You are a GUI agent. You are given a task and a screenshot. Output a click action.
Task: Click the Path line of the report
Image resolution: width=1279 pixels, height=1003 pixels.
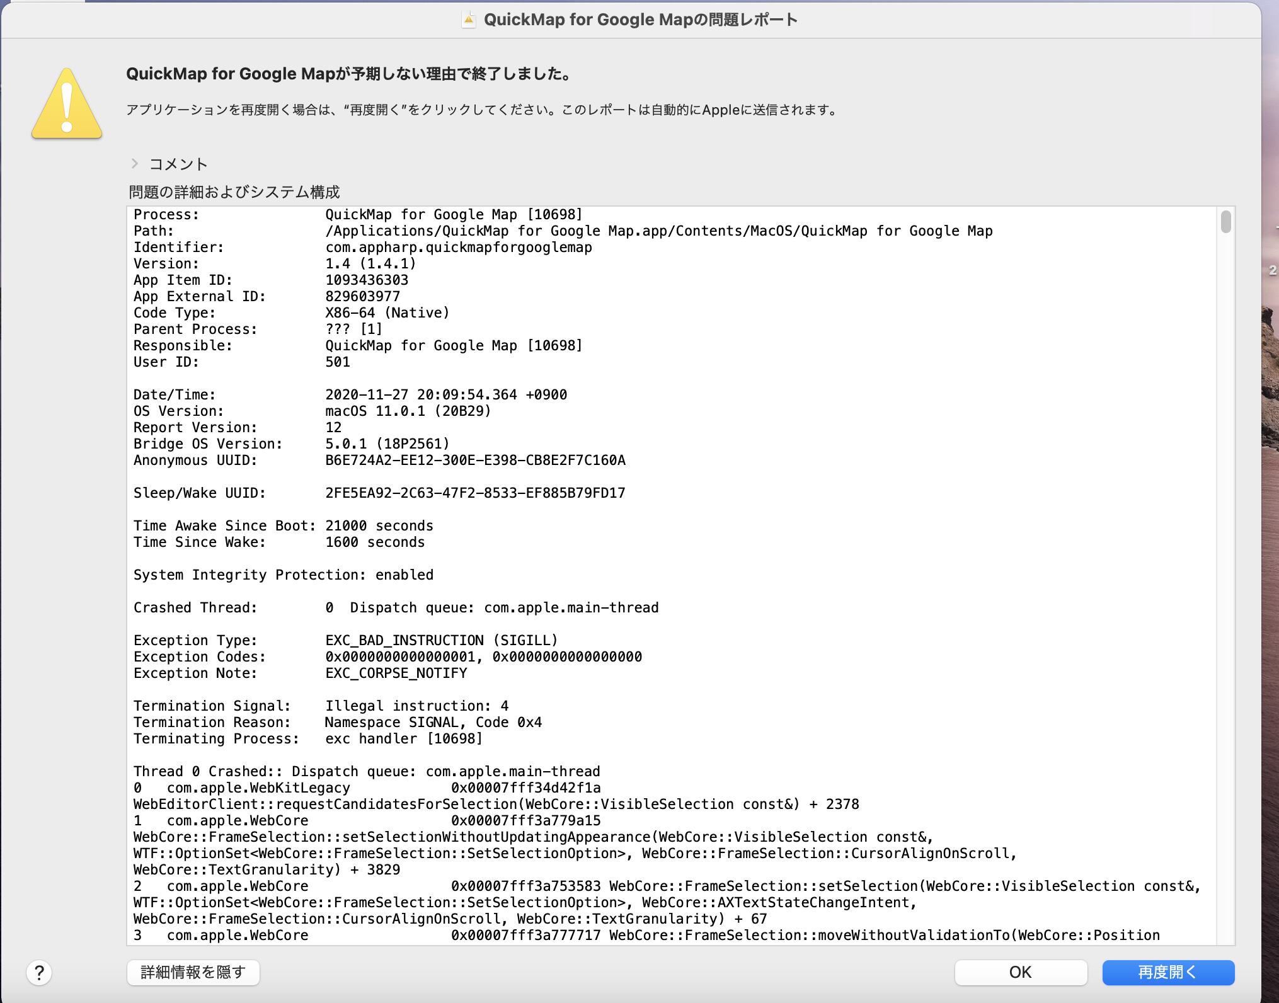658,231
